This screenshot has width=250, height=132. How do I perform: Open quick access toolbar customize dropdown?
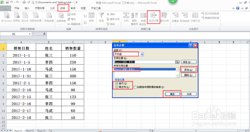(76, 3)
